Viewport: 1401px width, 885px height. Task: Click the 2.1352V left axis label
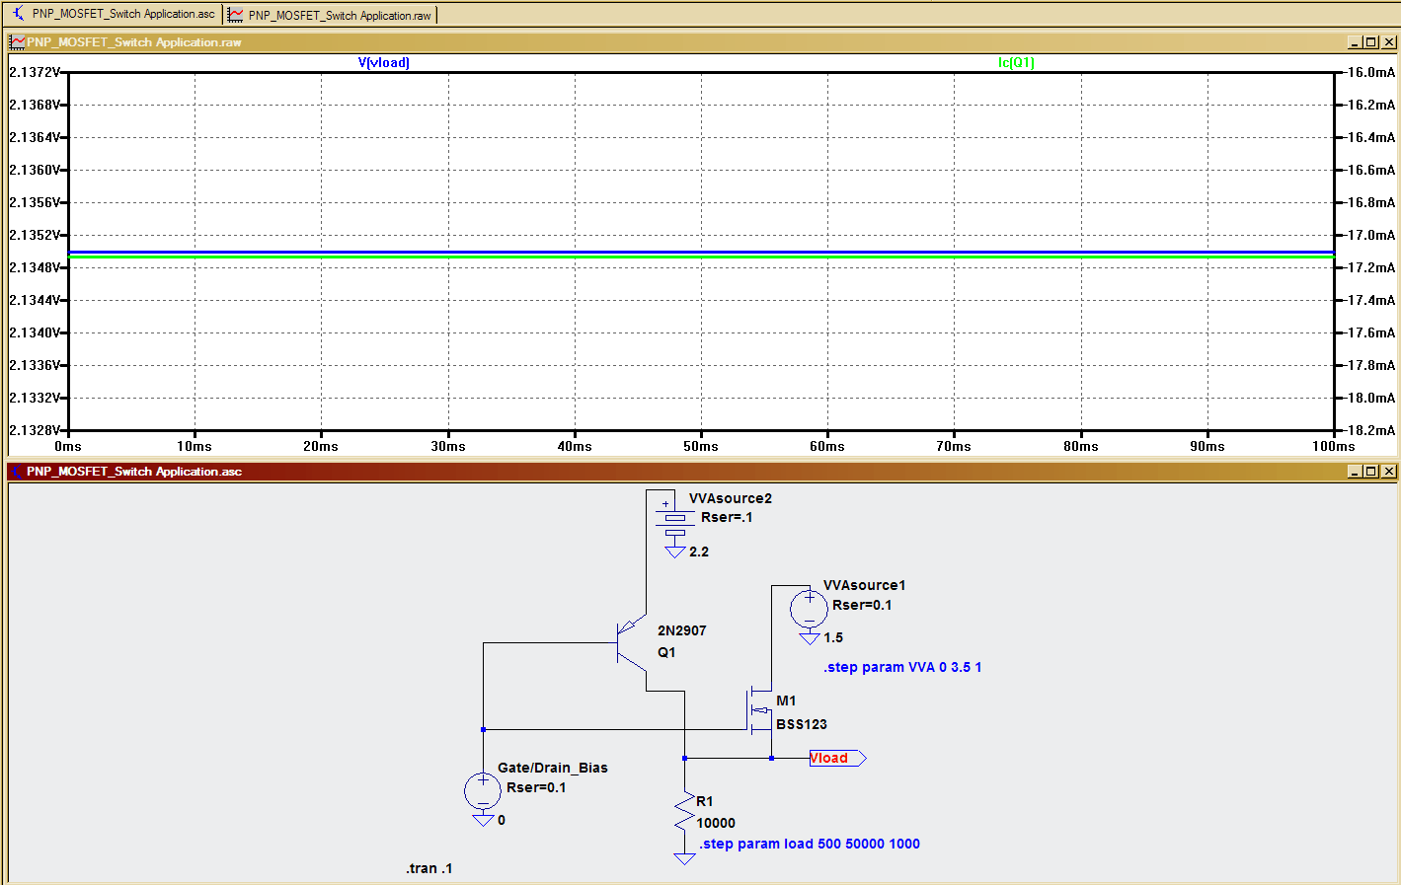pos(34,235)
